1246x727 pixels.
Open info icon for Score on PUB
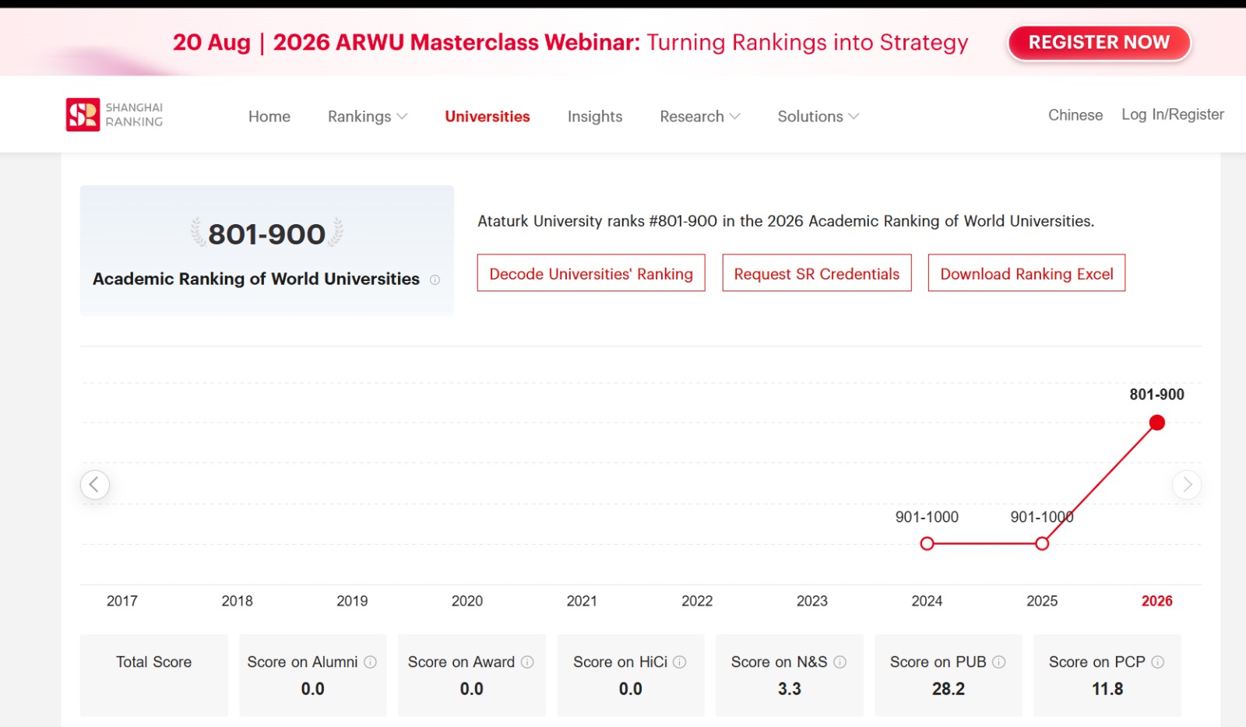999,662
